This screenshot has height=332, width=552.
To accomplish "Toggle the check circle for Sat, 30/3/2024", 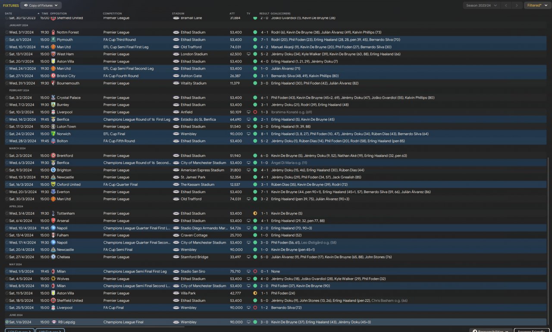I will click(x=7, y=199).
